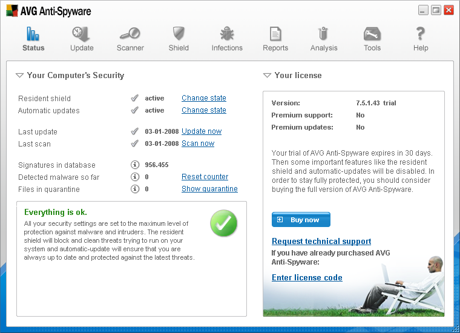The width and height of the screenshot is (460, 333).
Task: Show quarantine files list
Action: [209, 189]
